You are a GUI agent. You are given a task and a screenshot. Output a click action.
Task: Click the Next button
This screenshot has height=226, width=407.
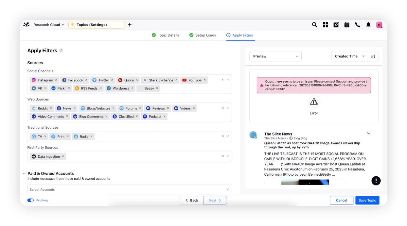[215, 200]
